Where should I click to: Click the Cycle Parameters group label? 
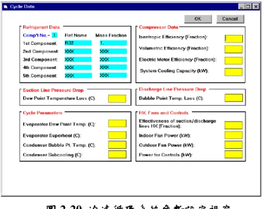tap(43, 113)
